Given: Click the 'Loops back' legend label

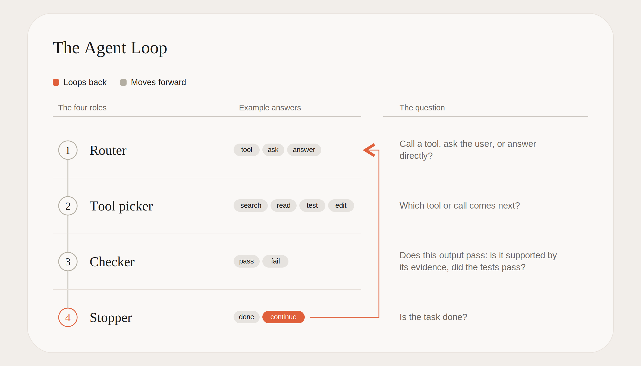Looking at the screenshot, I should coord(85,82).
